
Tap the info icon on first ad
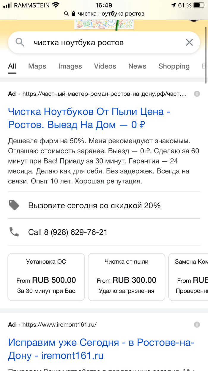click(197, 94)
